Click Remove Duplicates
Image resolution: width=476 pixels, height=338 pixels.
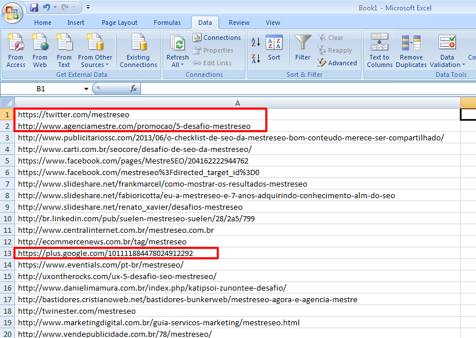point(411,50)
